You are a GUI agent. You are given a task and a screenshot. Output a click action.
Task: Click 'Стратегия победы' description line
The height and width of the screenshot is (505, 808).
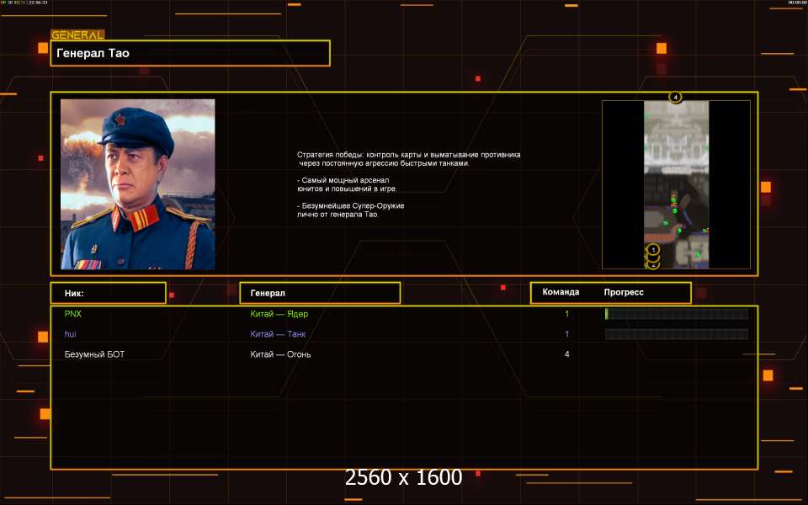coord(409,155)
